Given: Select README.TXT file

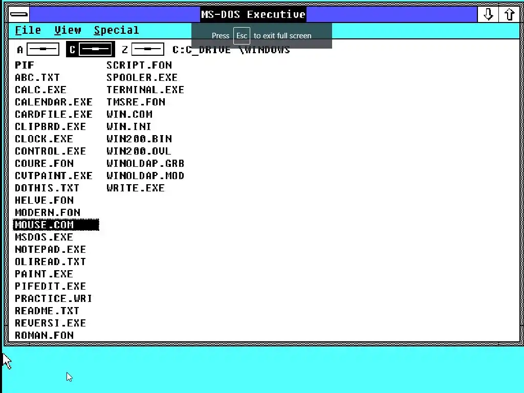Looking at the screenshot, I should 47,311.
